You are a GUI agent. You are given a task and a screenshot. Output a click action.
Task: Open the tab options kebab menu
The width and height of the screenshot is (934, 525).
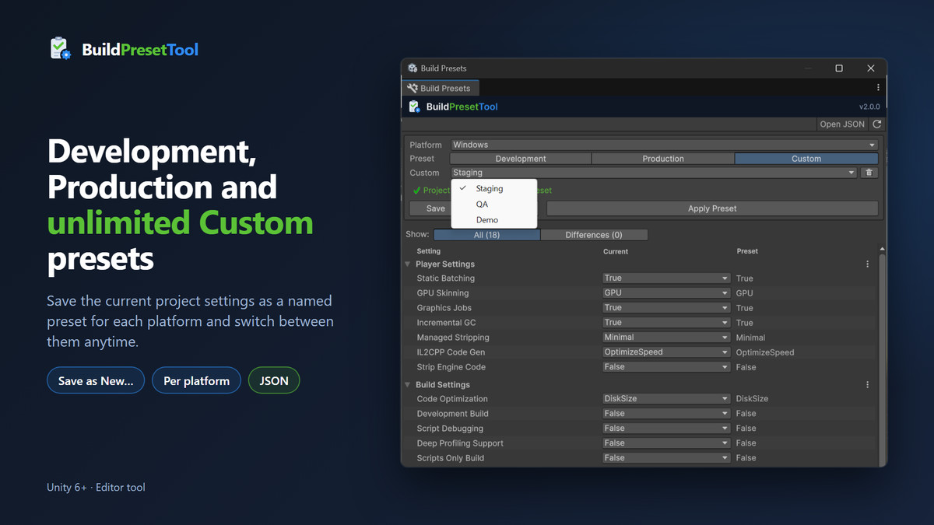[878, 88]
